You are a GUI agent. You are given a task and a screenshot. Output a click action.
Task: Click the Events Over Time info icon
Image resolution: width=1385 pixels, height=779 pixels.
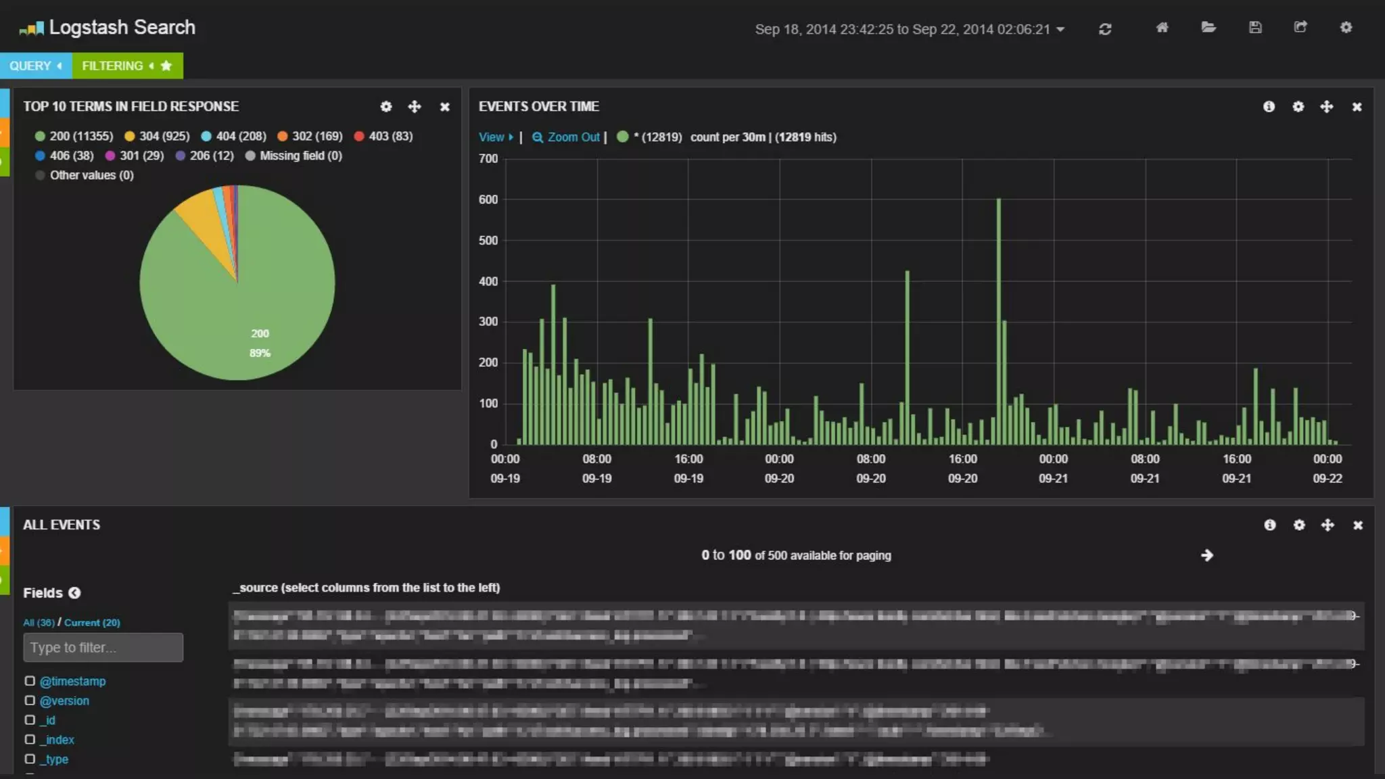(1269, 107)
